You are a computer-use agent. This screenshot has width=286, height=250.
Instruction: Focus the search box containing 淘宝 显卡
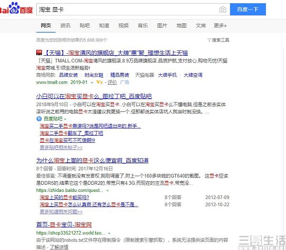128,10
